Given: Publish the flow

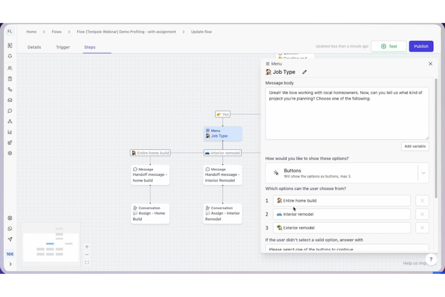Looking at the screenshot, I should [x=421, y=46].
